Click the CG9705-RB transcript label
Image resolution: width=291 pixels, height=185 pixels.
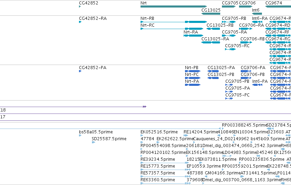234,18
